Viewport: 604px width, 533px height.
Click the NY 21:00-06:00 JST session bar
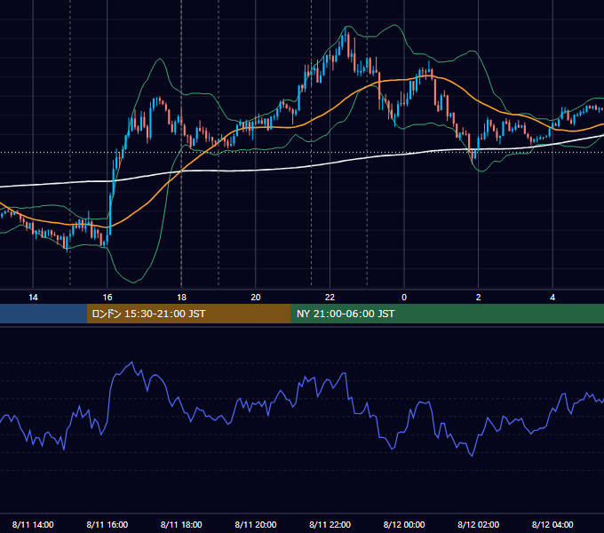447,314
